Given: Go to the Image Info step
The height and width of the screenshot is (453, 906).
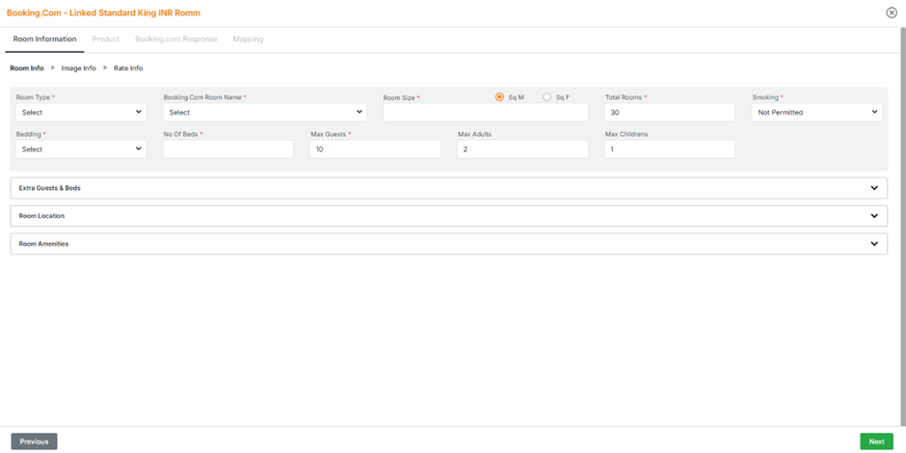Looking at the screenshot, I should [x=79, y=68].
